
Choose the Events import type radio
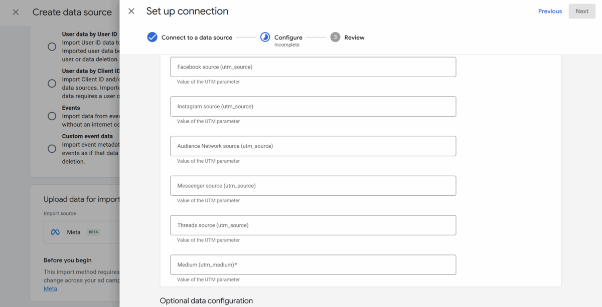(x=52, y=116)
